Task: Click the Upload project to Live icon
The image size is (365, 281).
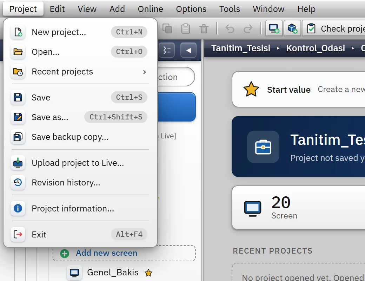Action: click(18, 163)
